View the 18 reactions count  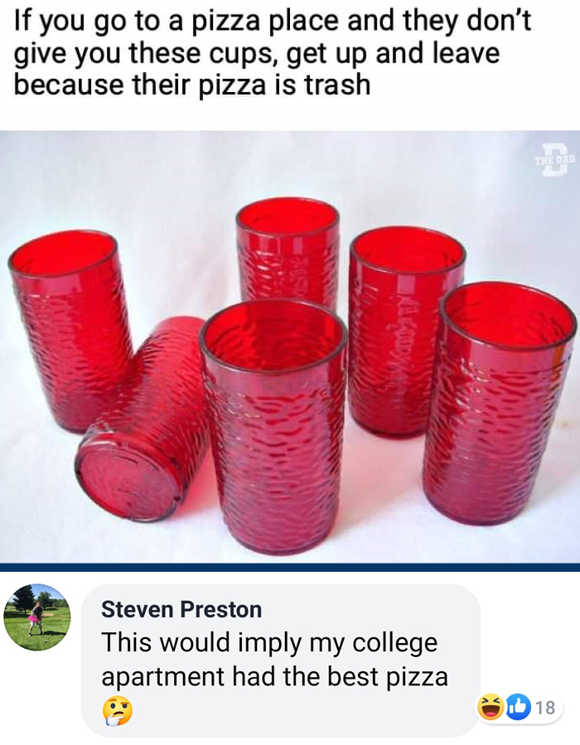tap(544, 708)
